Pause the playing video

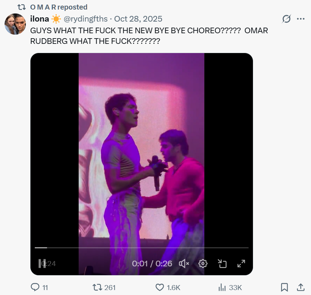pos(42,264)
